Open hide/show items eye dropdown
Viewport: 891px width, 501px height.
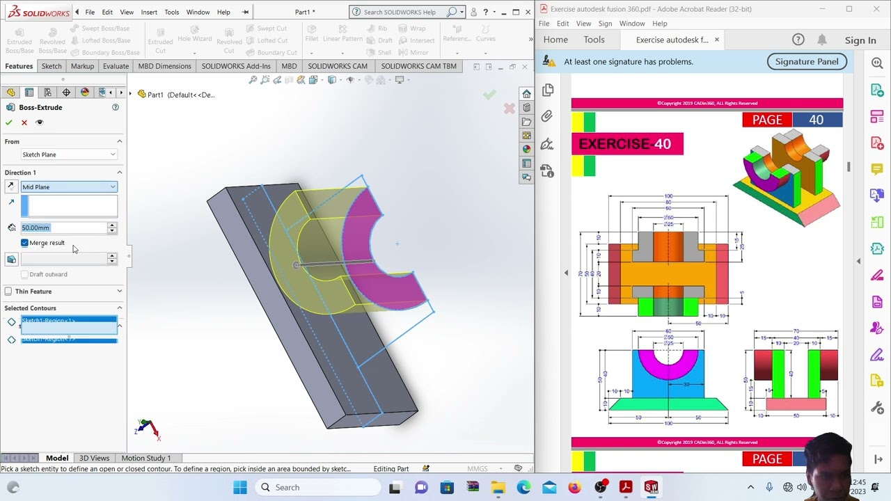tap(353, 80)
